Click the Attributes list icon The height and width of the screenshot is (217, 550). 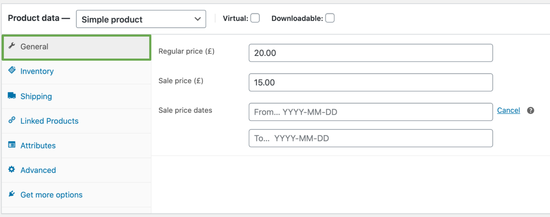[12, 145]
